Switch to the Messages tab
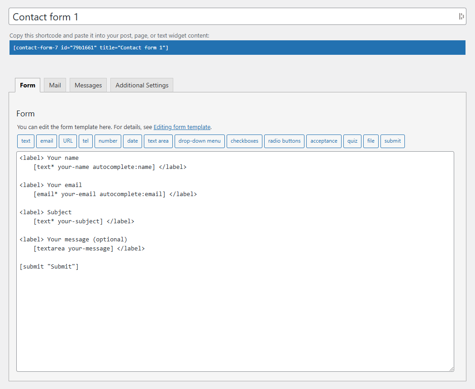Image resolution: width=475 pixels, height=389 pixels. click(88, 85)
